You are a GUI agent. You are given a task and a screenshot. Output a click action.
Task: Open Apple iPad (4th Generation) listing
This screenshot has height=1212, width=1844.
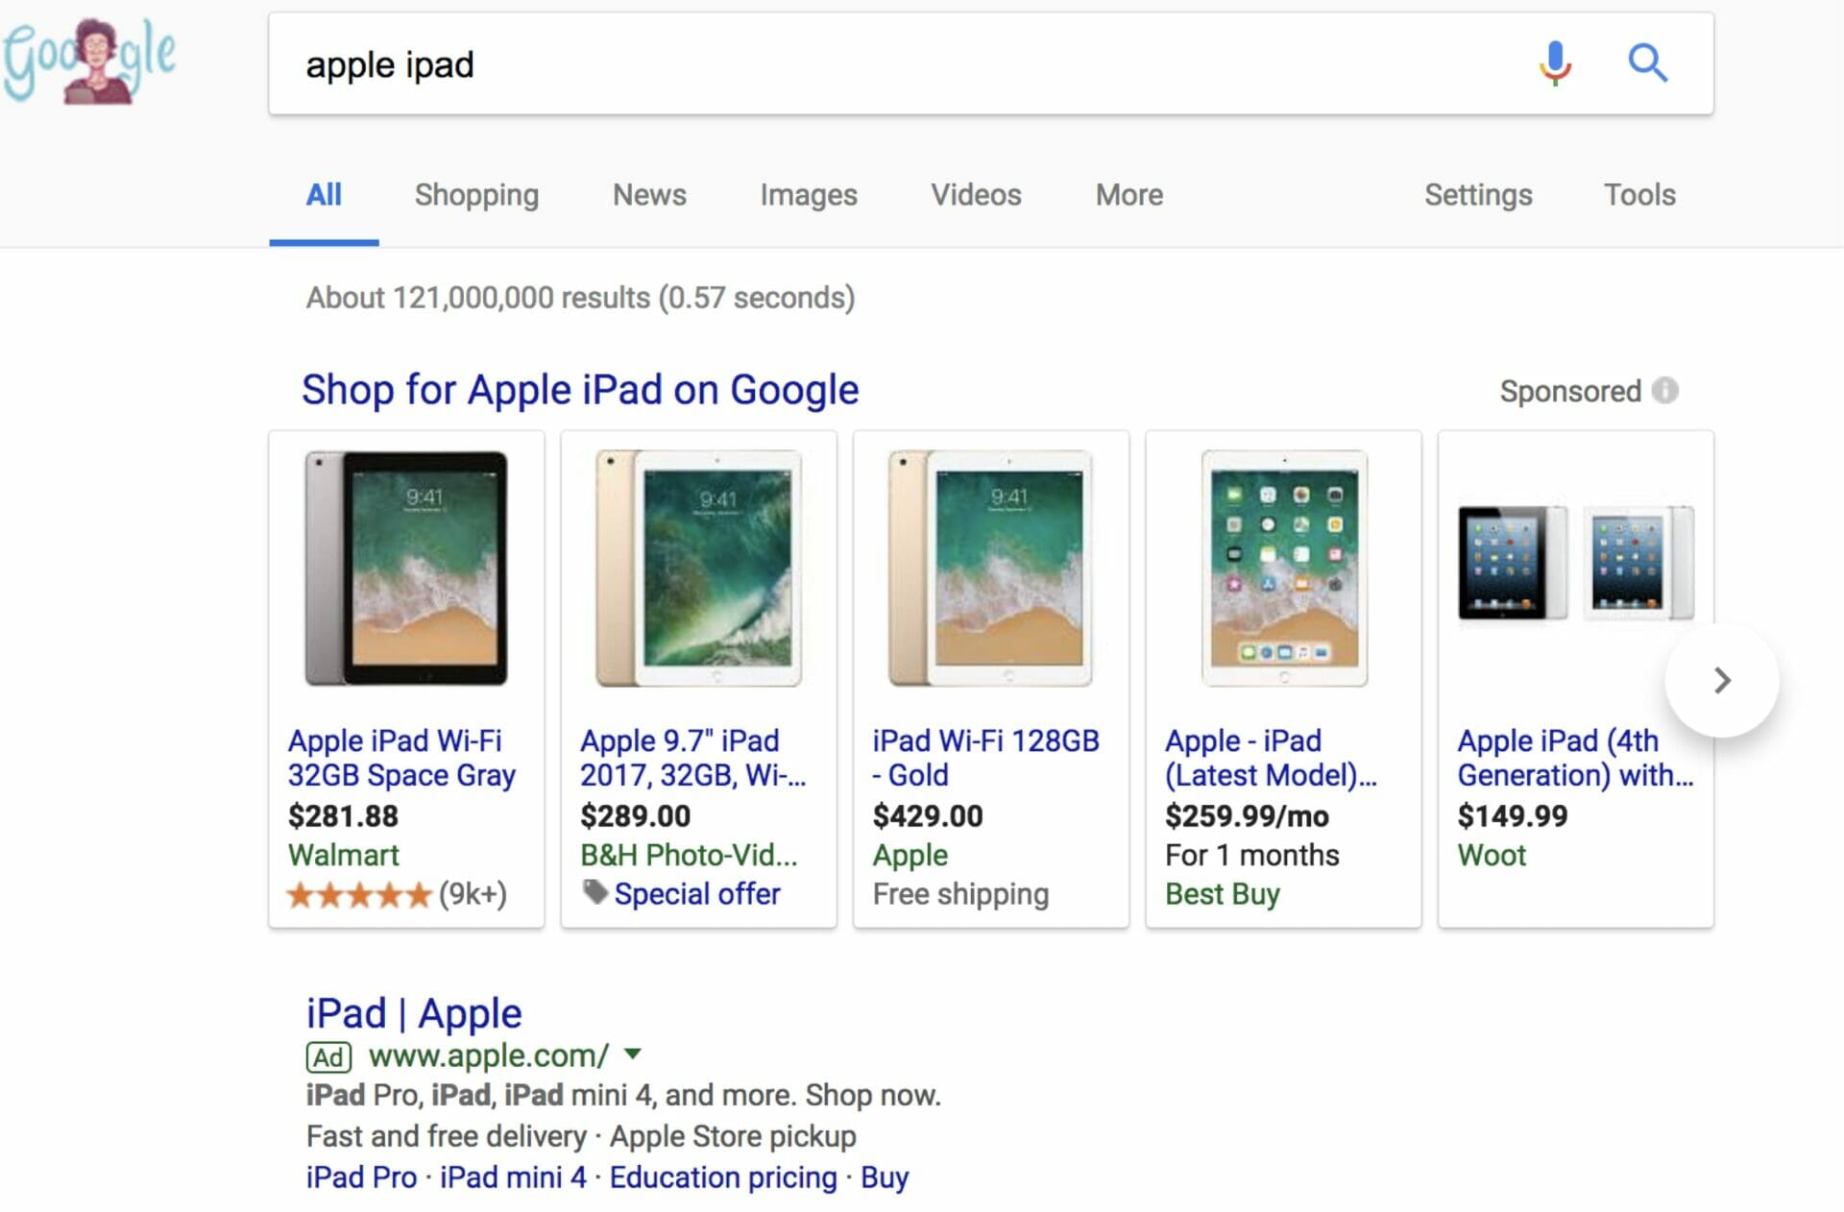coord(1575,758)
